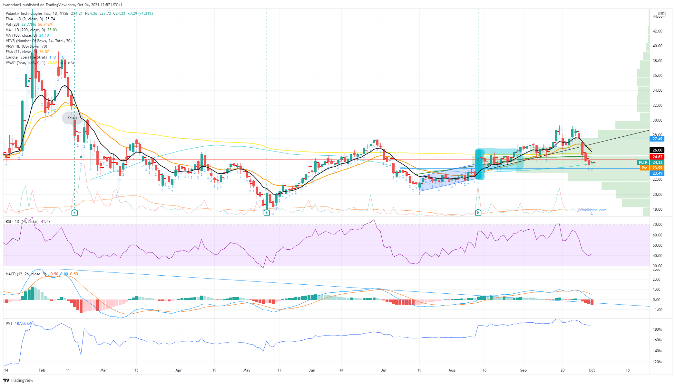Click 'Feb' on the date axis
The height and width of the screenshot is (386, 676).
[x=42, y=370]
